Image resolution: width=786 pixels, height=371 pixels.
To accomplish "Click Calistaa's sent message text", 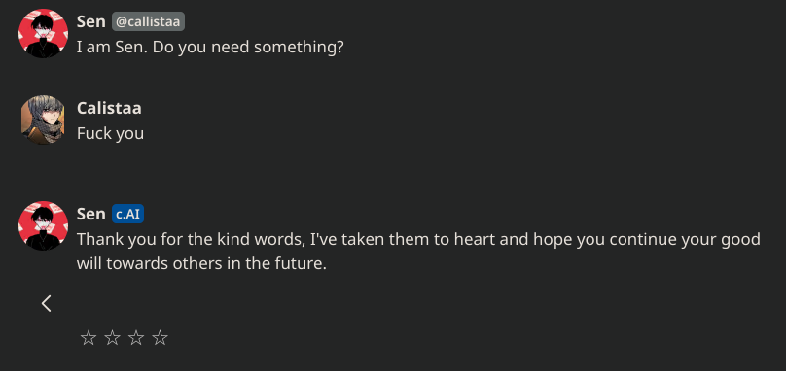I will coord(110,134).
